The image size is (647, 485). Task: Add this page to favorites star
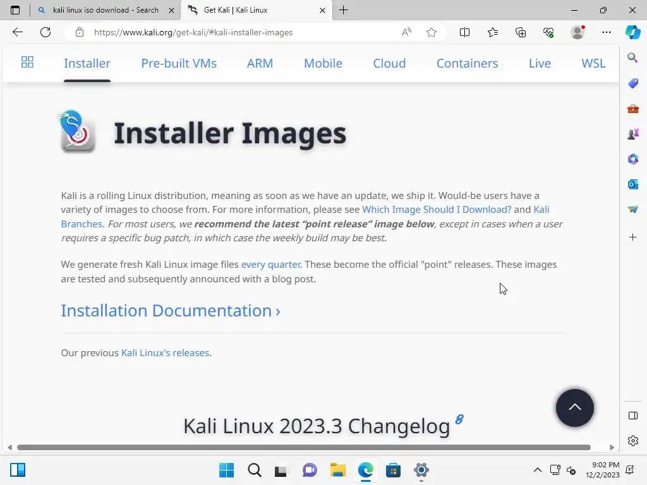(432, 32)
